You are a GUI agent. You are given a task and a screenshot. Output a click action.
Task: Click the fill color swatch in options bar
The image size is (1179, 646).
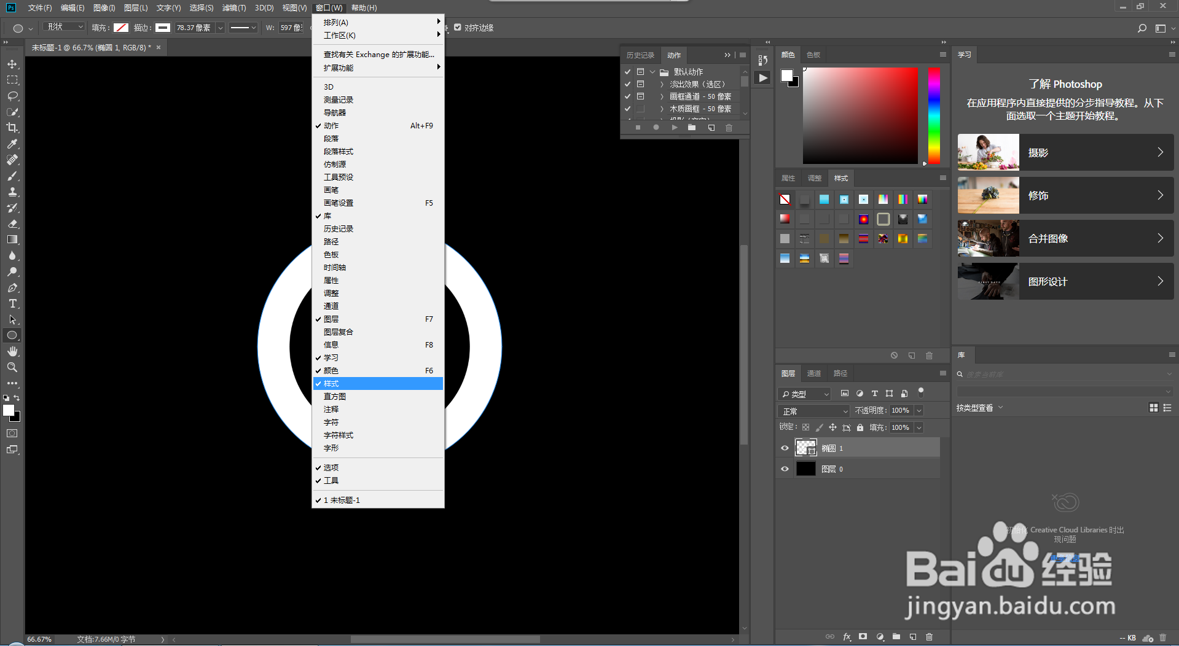click(x=121, y=28)
